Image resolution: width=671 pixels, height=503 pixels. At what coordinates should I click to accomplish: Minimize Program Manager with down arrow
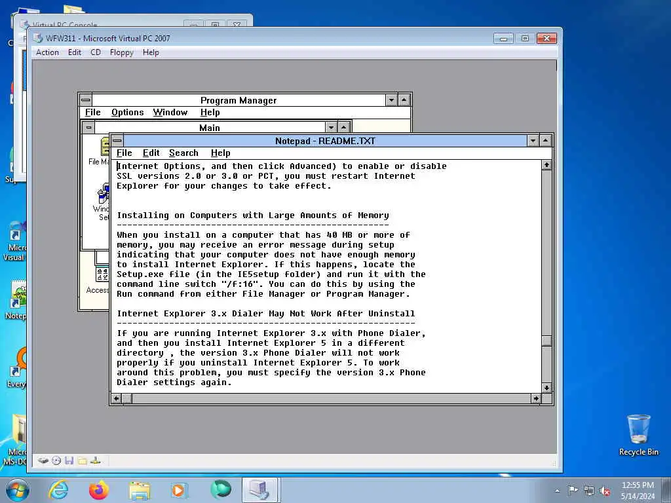point(391,100)
